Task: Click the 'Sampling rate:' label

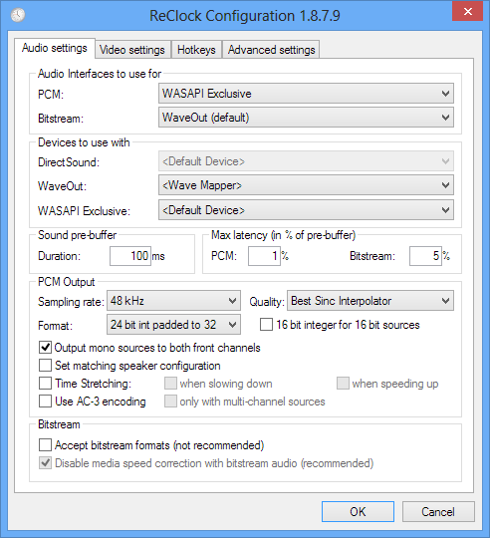Action: tap(71, 302)
